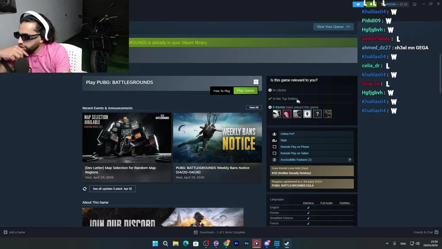Open Dev Letter Map Selection article title
The image size is (442, 249).
tap(121, 170)
